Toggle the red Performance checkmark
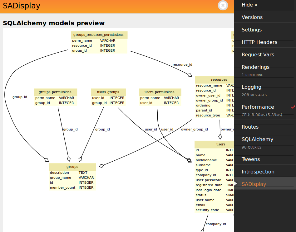Viewport: 296px width, 232px height. click(x=293, y=107)
